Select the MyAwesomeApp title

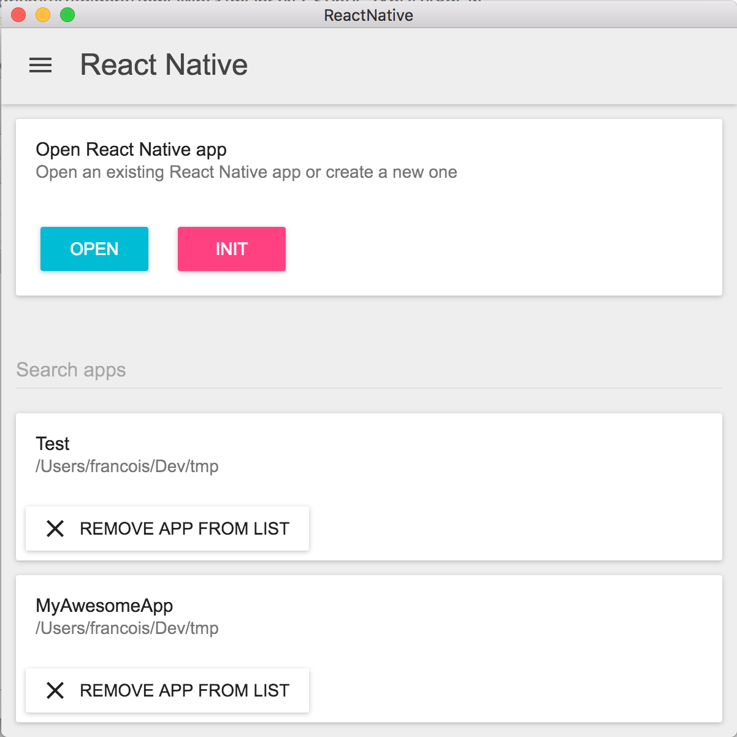[x=104, y=606]
